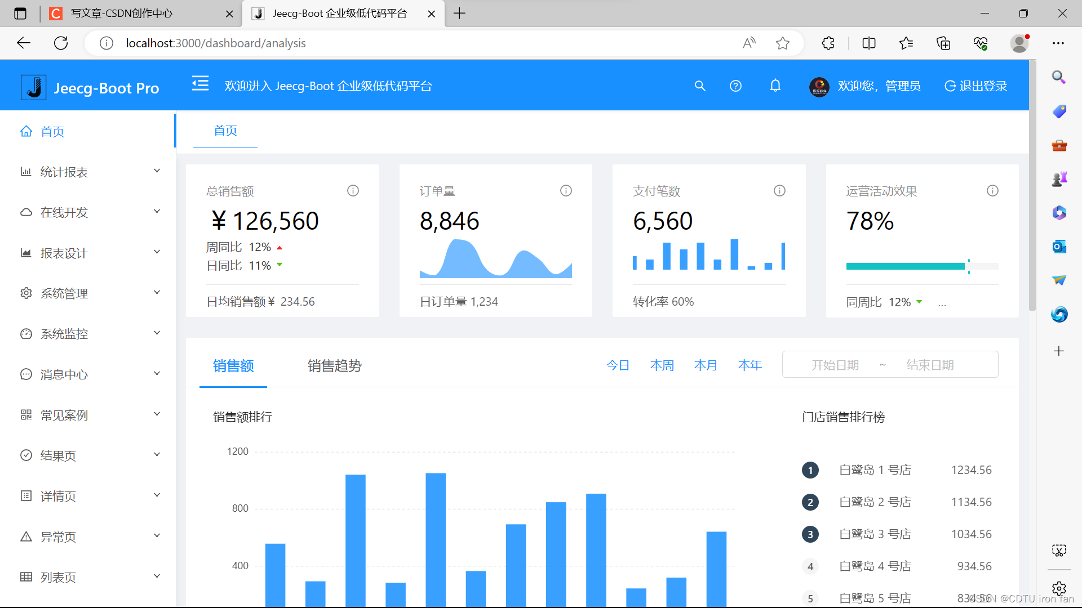Click the menu fold toggle icon
Viewport: 1082px width, 608px height.
coord(200,84)
